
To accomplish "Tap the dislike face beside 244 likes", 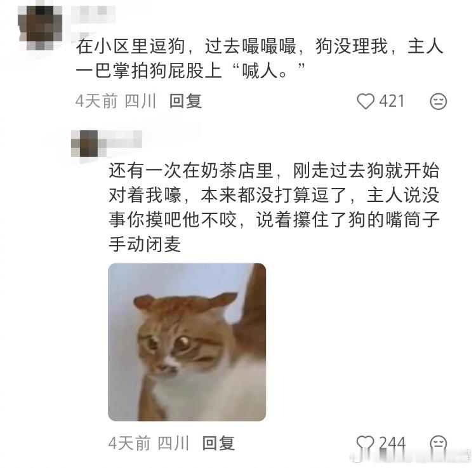I will (x=439, y=443).
